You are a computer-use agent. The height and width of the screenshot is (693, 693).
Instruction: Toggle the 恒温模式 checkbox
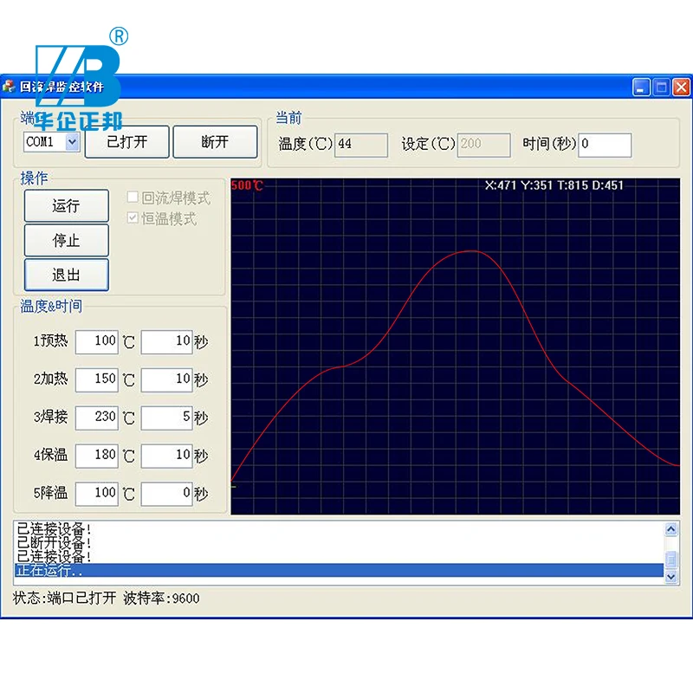133,217
